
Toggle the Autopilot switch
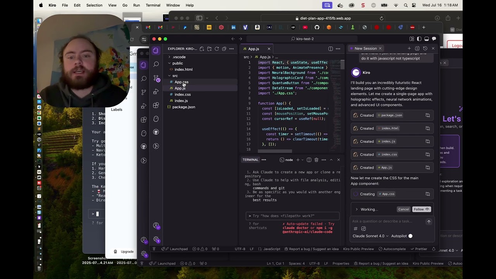tap(410, 236)
